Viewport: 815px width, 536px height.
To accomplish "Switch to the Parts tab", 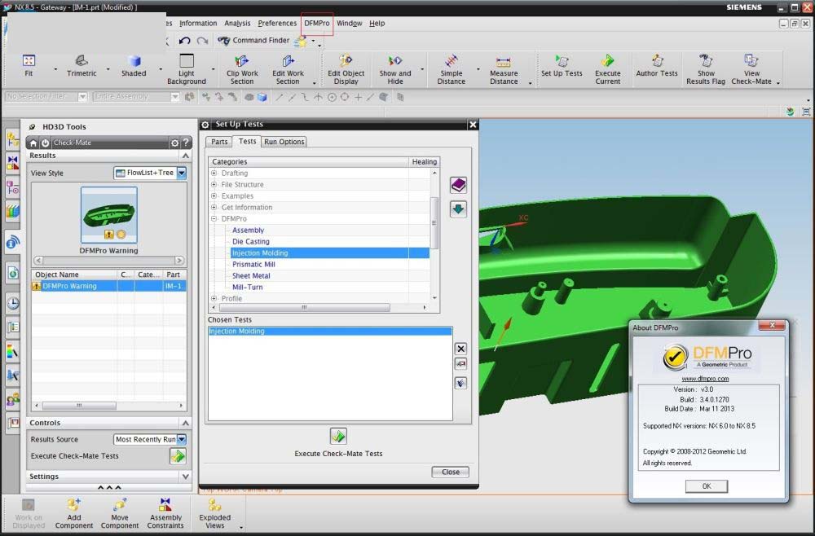I will (x=219, y=142).
